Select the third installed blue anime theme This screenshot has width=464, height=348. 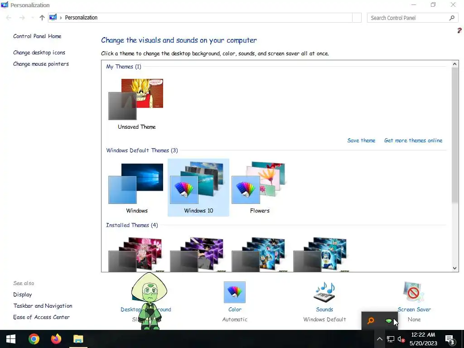[259, 254]
